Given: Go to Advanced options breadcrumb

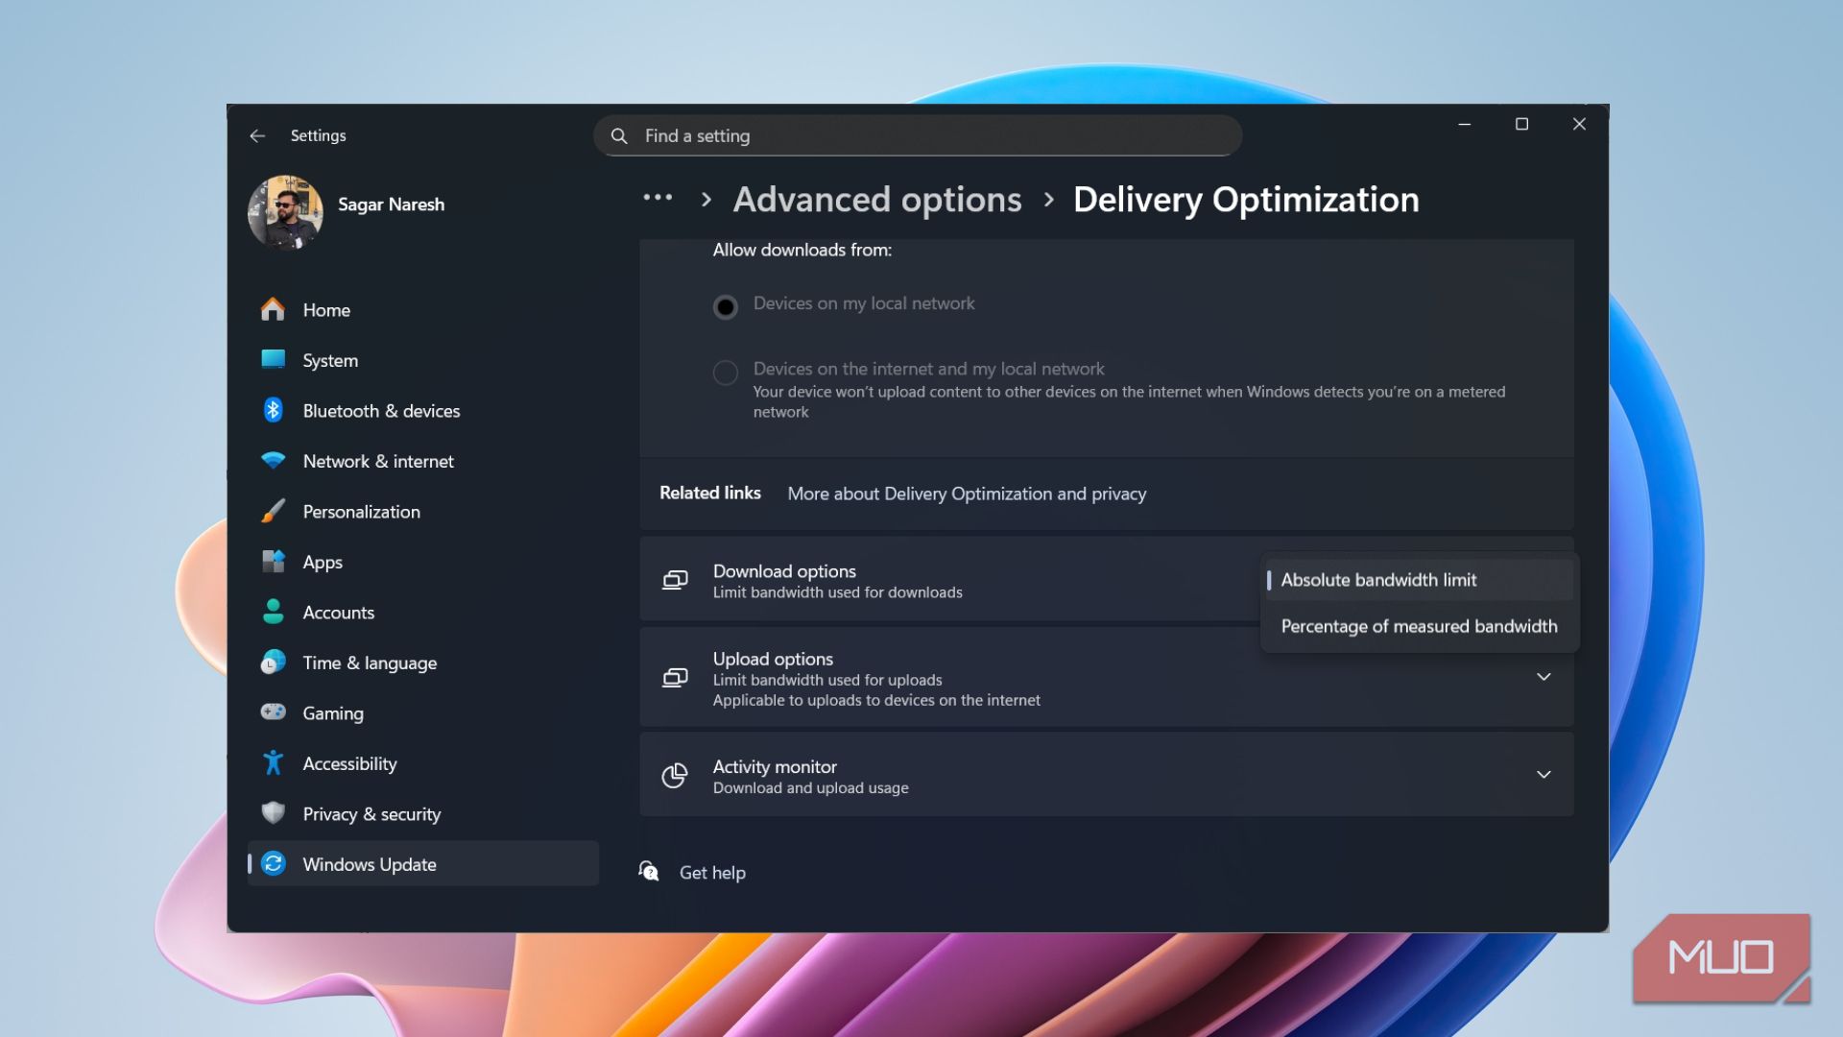Looking at the screenshot, I should coord(877,200).
